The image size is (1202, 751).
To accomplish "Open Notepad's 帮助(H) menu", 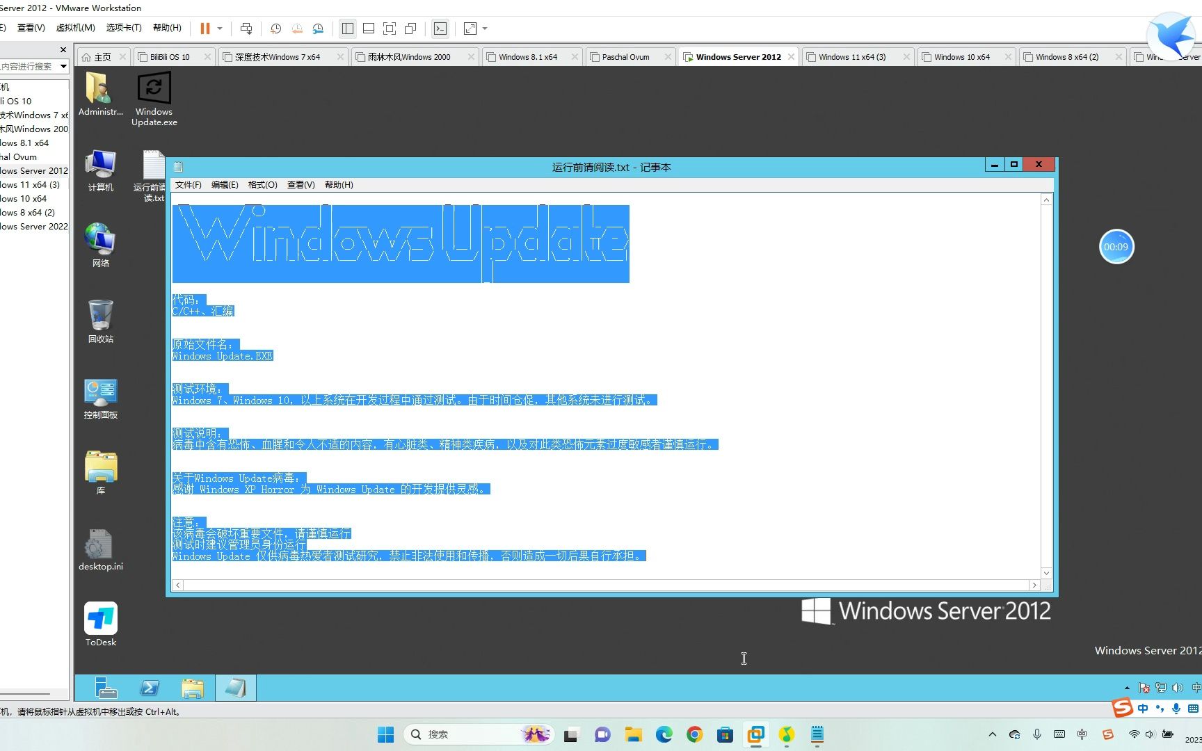I will click(339, 185).
